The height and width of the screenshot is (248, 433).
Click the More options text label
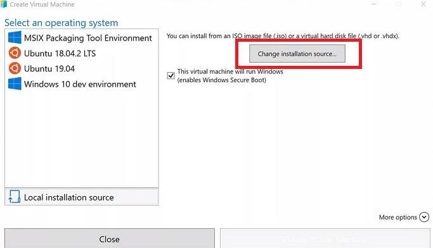click(398, 217)
